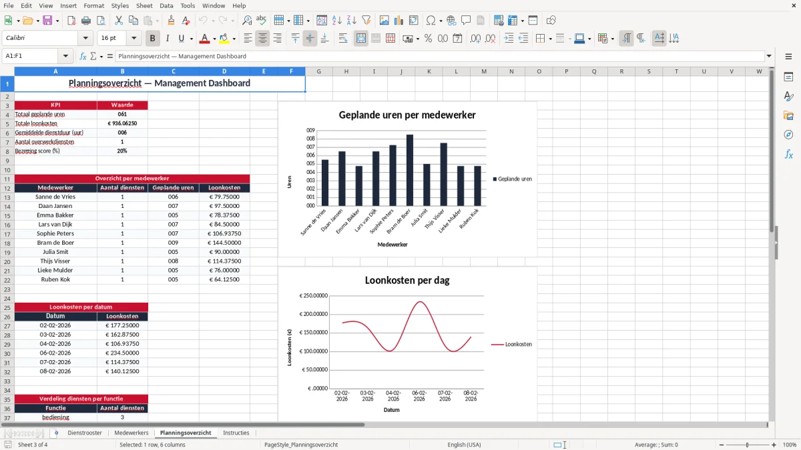Open the Properties sidebar deck
The image size is (801, 450).
pos(788,77)
